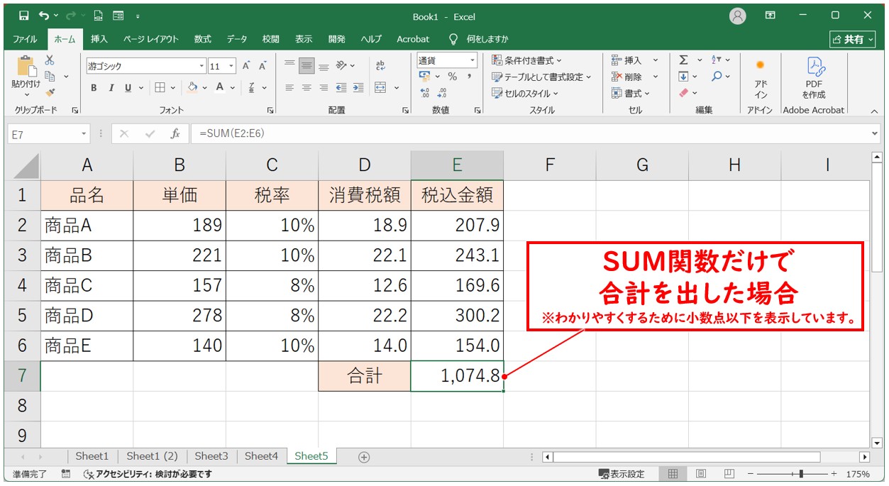Align cell content to bottom

click(324, 66)
